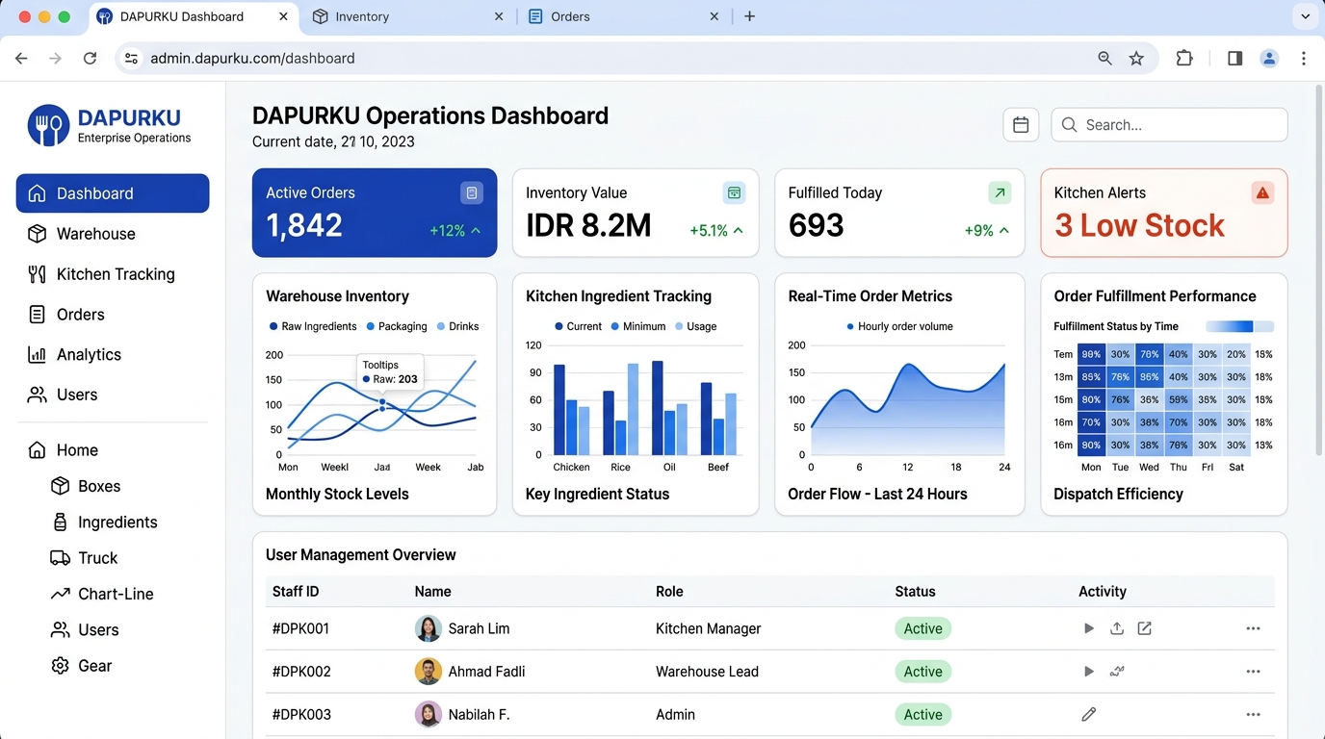Click the Raw Ingredients legend color dot
Viewport: 1325px width, 739px height.
coord(273,326)
